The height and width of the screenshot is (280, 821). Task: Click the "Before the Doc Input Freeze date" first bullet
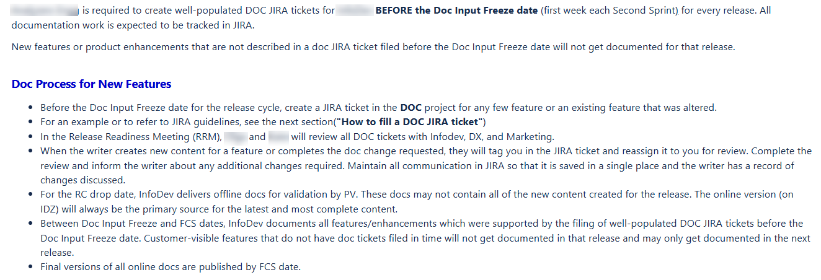(x=378, y=108)
